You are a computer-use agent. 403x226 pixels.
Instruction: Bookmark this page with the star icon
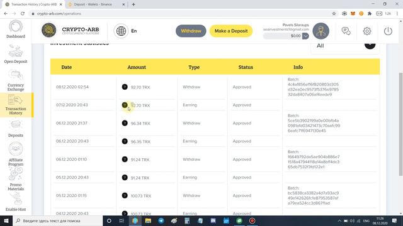pos(334,14)
